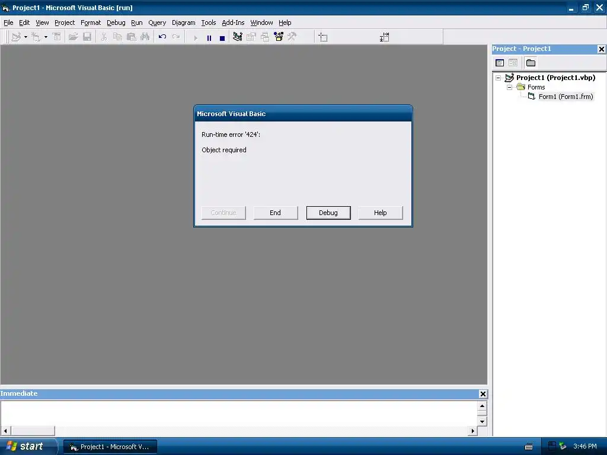Screen dimensions: 607x455
Task: Click the Help button in error dialog
Action: (x=381, y=213)
